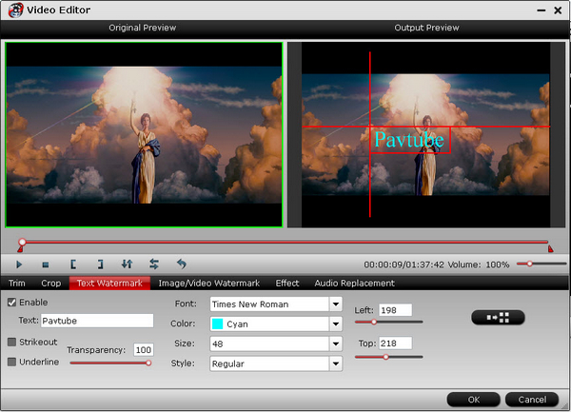Viewport: 571px width, 412px height.
Task: Toggle the Underline checkbox
Action: click(11, 362)
